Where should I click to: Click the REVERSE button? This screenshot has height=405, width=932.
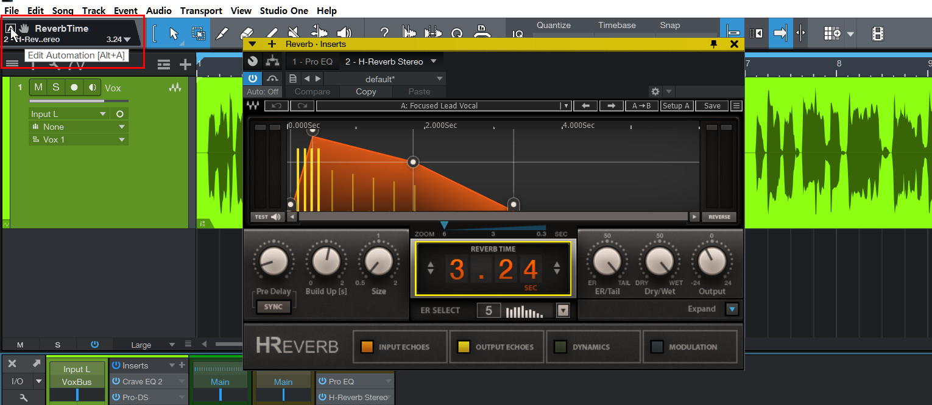pyautogui.click(x=719, y=217)
